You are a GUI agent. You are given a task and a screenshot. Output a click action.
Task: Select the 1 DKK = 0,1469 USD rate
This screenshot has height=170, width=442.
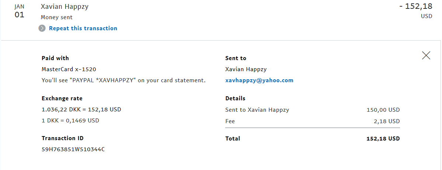(70, 121)
